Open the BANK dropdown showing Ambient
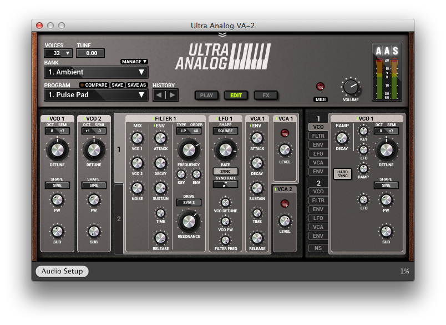Screen dimensions: 446x325 click(96, 72)
